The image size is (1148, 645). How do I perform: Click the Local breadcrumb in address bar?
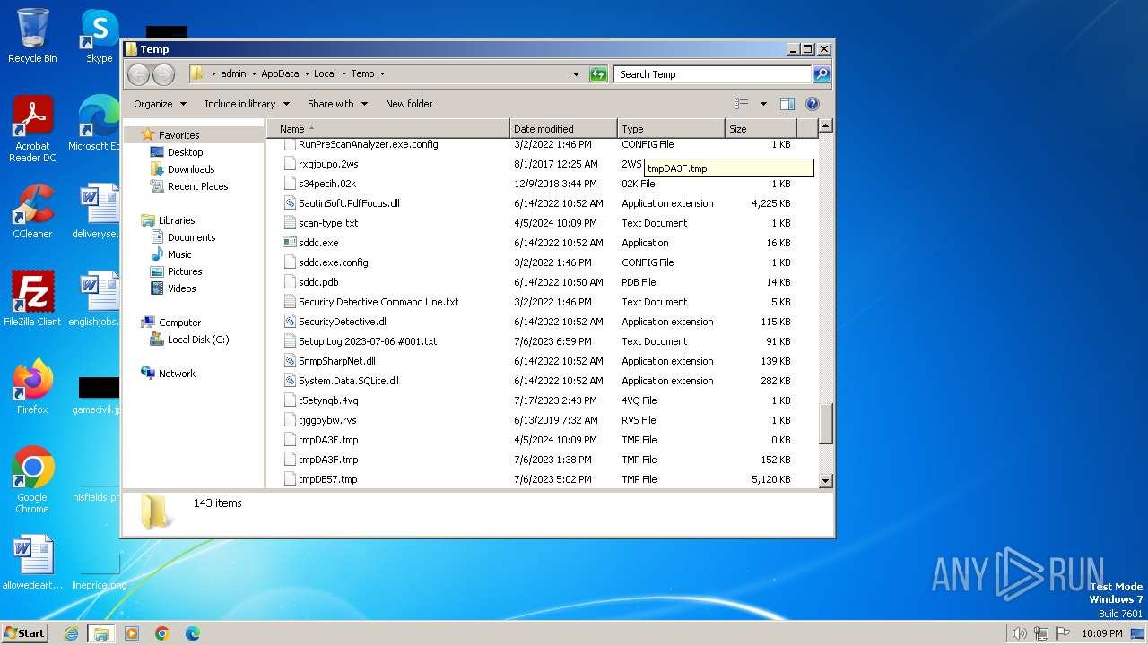[325, 74]
